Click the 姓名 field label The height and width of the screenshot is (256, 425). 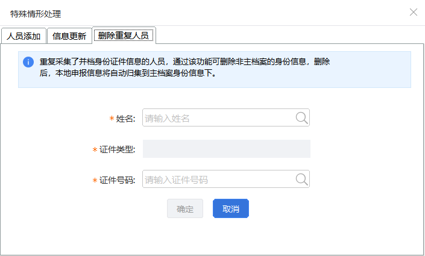125,119
